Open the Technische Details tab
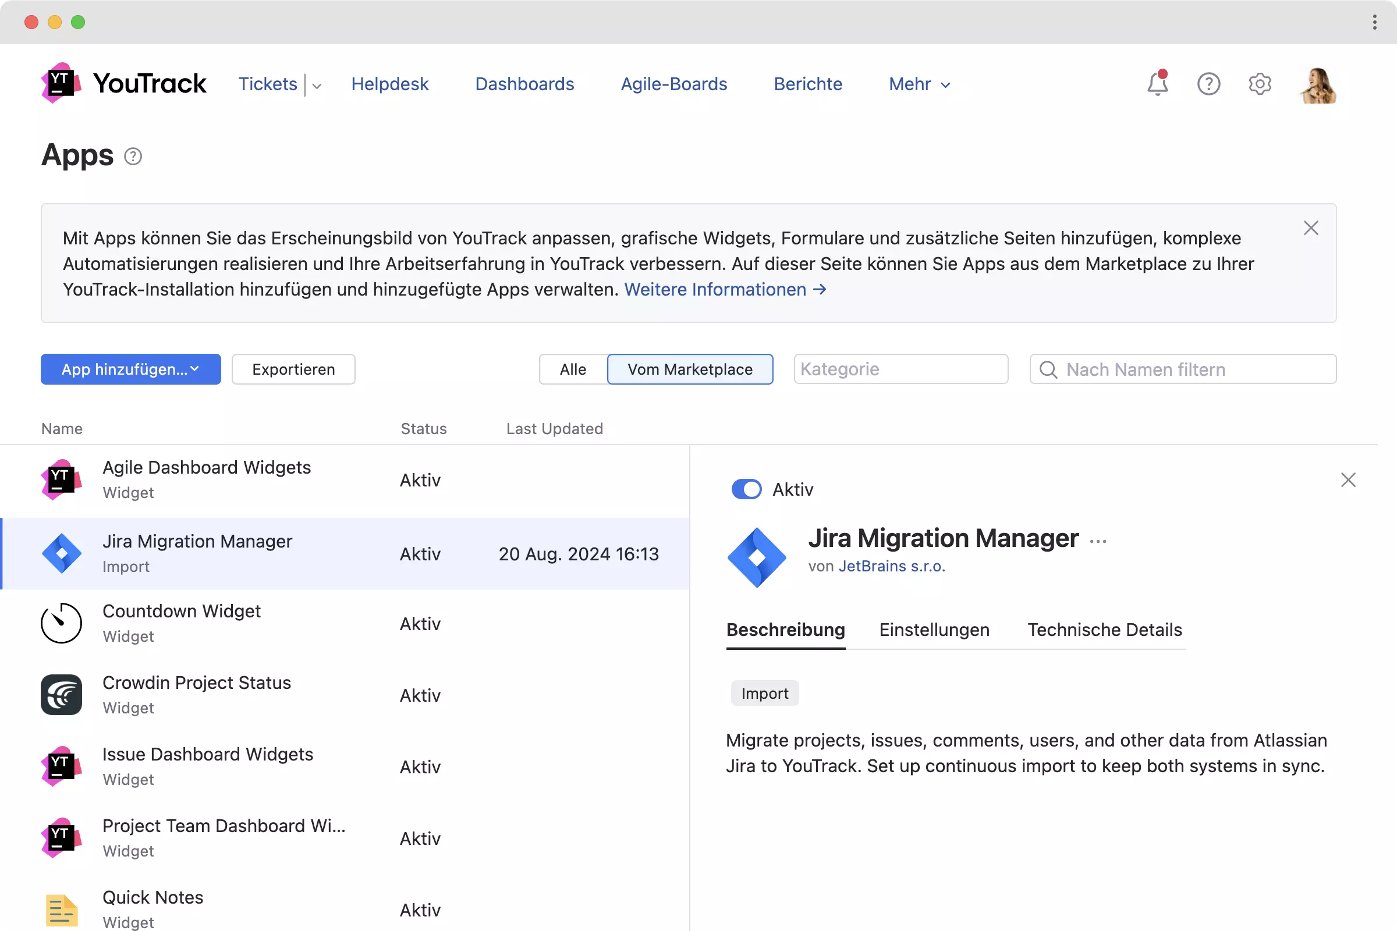This screenshot has width=1397, height=931. click(1104, 630)
